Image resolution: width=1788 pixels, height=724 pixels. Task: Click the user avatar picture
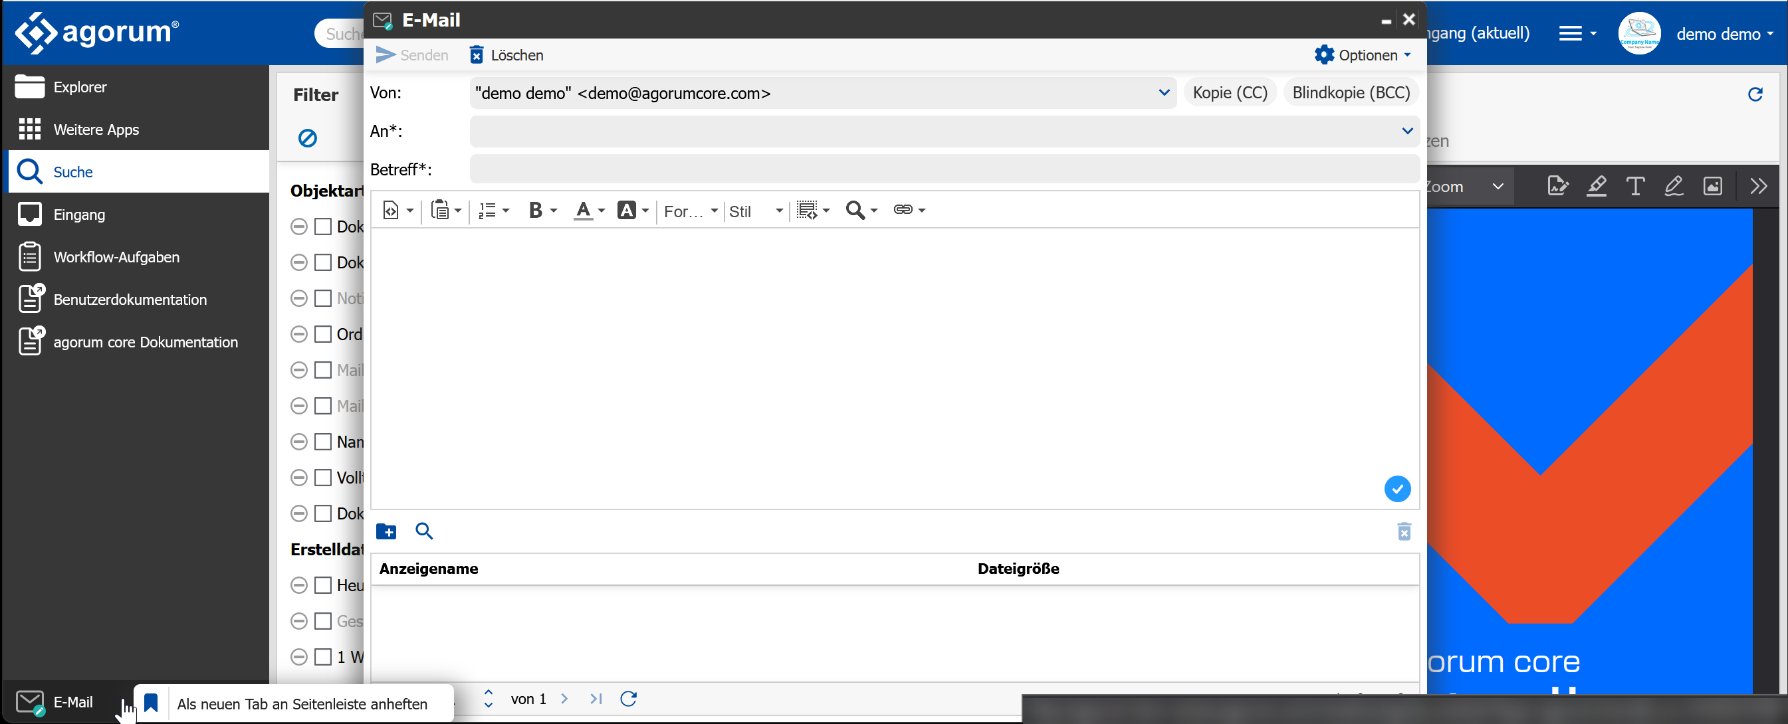1640,33
